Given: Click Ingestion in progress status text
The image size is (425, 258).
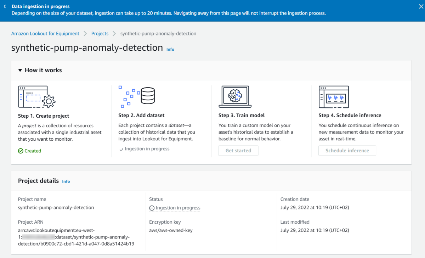Looking at the screenshot, I should (178, 208).
